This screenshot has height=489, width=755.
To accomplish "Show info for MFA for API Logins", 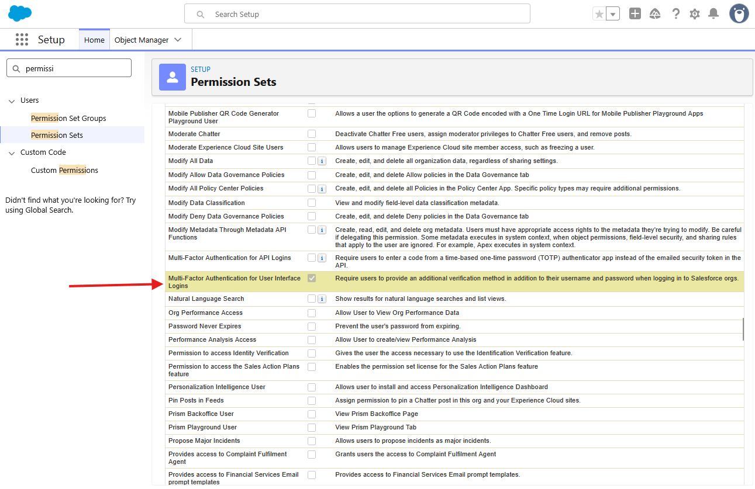I will click(322, 258).
